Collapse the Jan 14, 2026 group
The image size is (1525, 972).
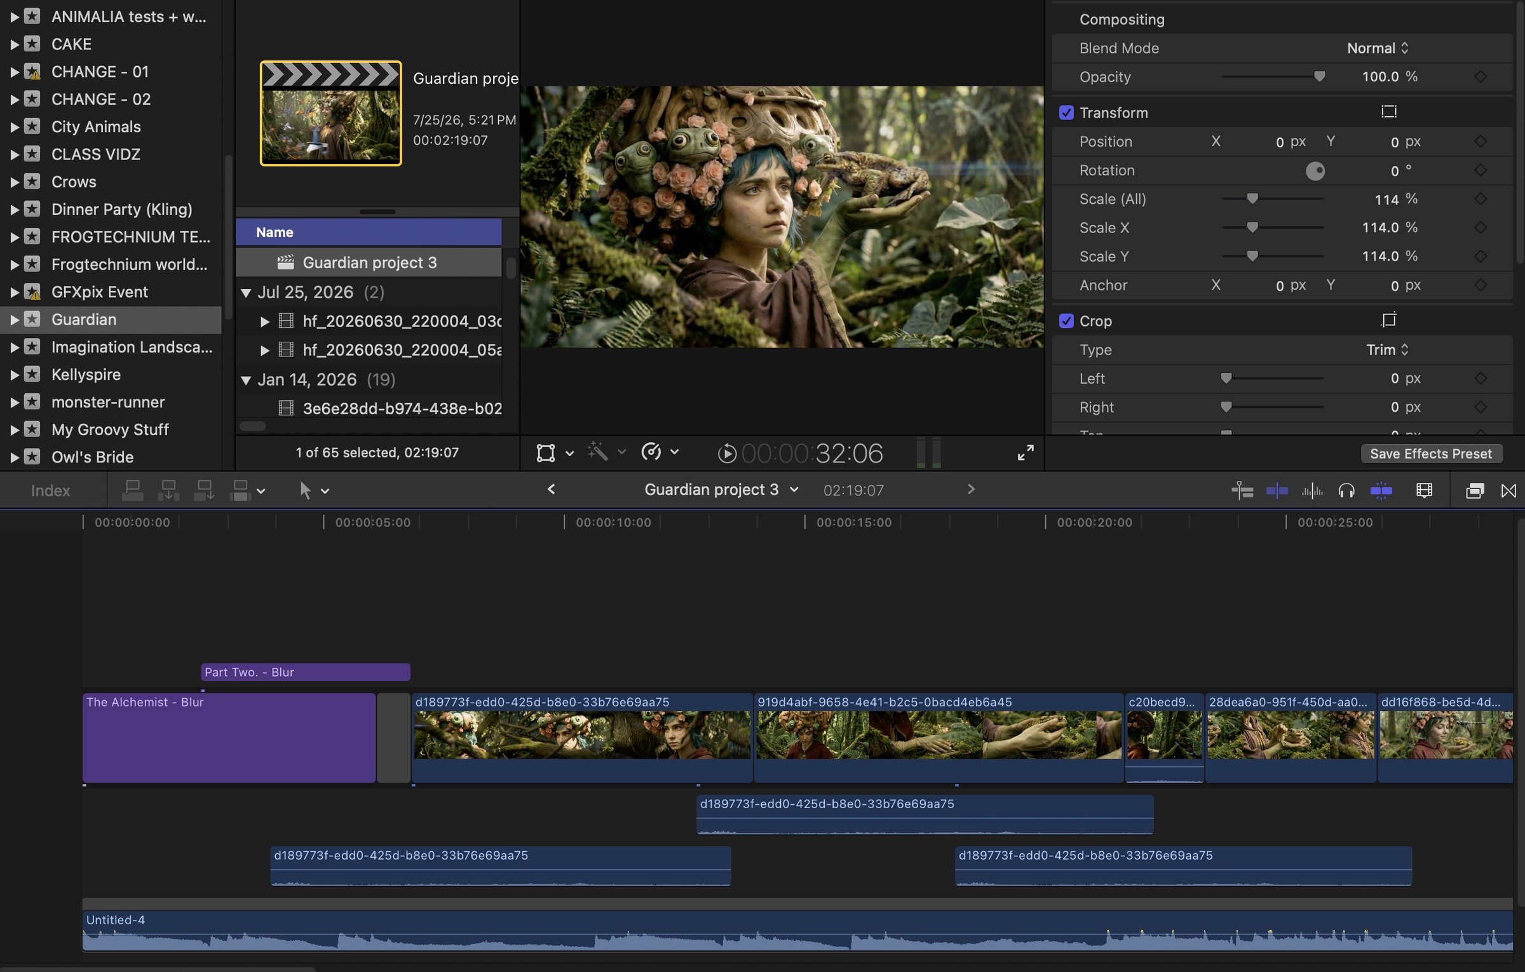coord(246,380)
